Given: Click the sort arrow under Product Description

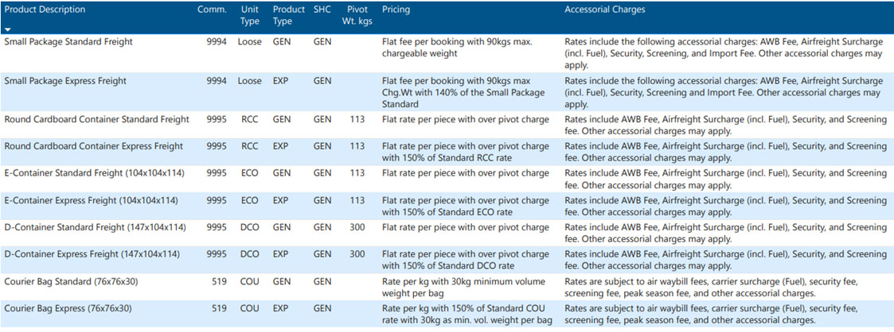Looking at the screenshot, I should pos(7,29).
